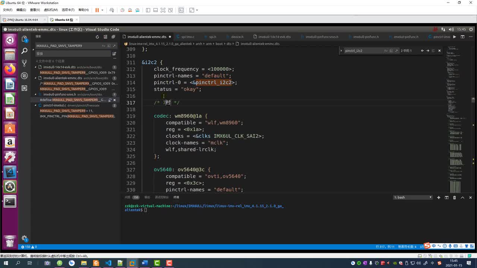
Task: Click the boot breadcrumb segment
Action: [x=219, y=44]
